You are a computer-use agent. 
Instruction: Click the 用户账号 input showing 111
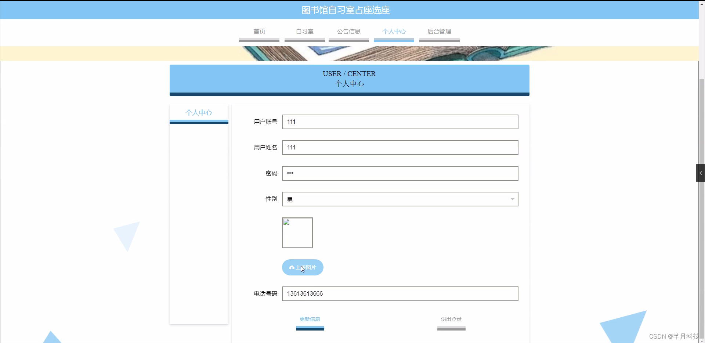tap(400, 122)
